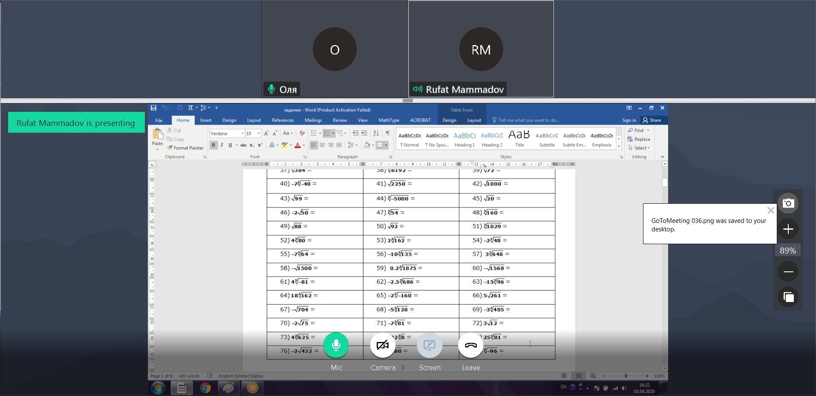The image size is (816, 396).
Task: Click the Word vertical scrollbar thumb
Action: pos(665,182)
